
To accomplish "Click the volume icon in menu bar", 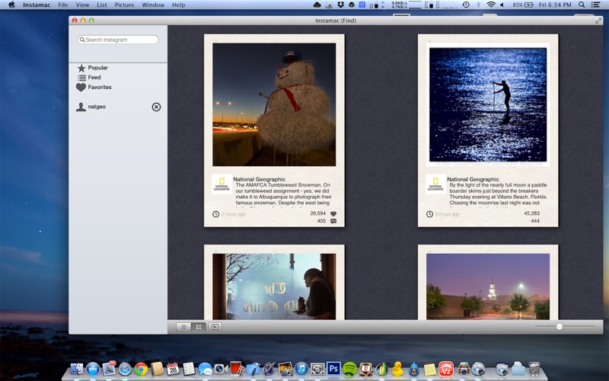I will click(502, 5).
